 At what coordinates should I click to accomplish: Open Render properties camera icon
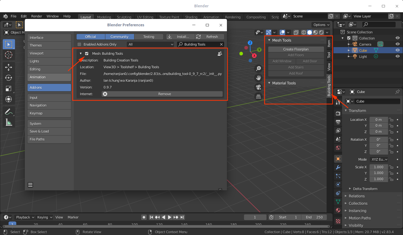[338, 114]
